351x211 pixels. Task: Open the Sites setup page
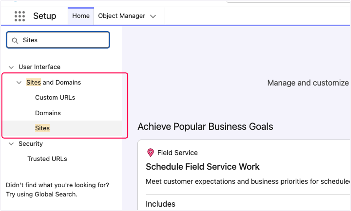42,128
